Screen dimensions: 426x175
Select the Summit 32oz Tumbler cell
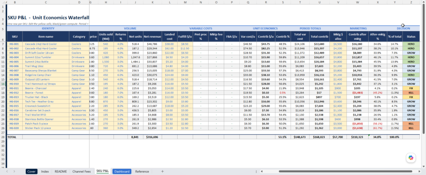pos(46,57)
